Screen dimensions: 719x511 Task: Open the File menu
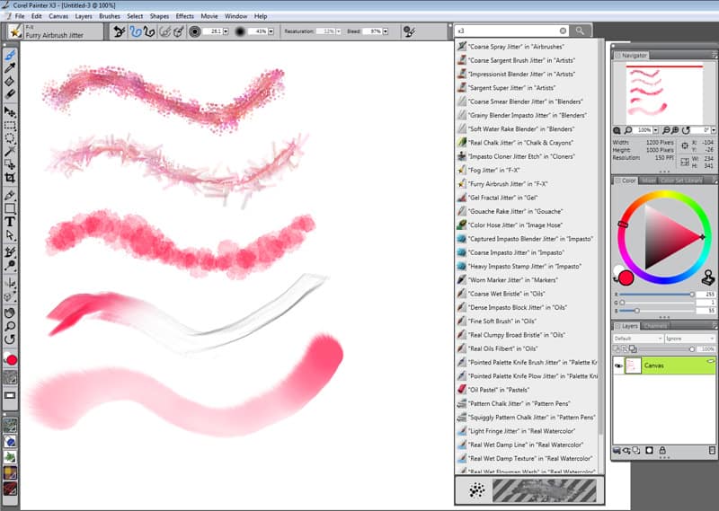pyautogui.click(x=20, y=16)
